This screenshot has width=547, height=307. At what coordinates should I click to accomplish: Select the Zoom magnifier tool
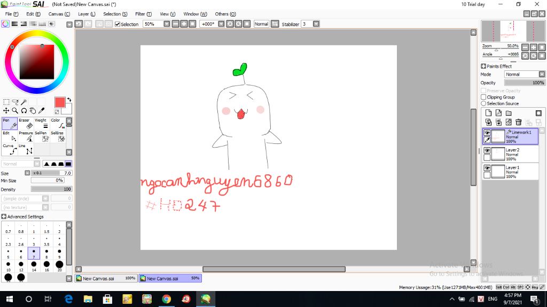(15, 111)
